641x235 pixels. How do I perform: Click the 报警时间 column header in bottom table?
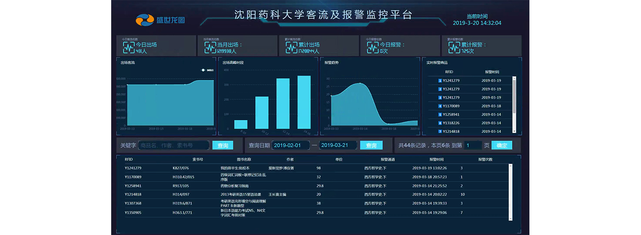[x=437, y=160]
